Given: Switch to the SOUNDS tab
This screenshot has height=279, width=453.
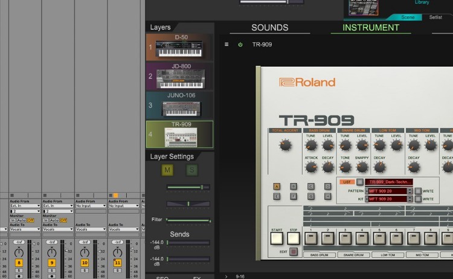Looking at the screenshot, I should click(269, 28).
